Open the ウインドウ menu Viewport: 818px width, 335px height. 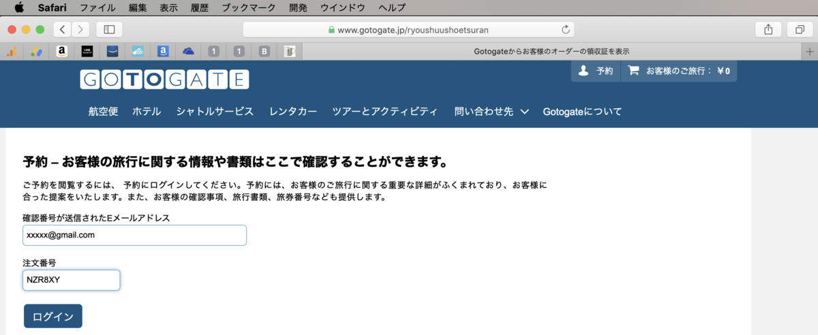(x=342, y=7)
